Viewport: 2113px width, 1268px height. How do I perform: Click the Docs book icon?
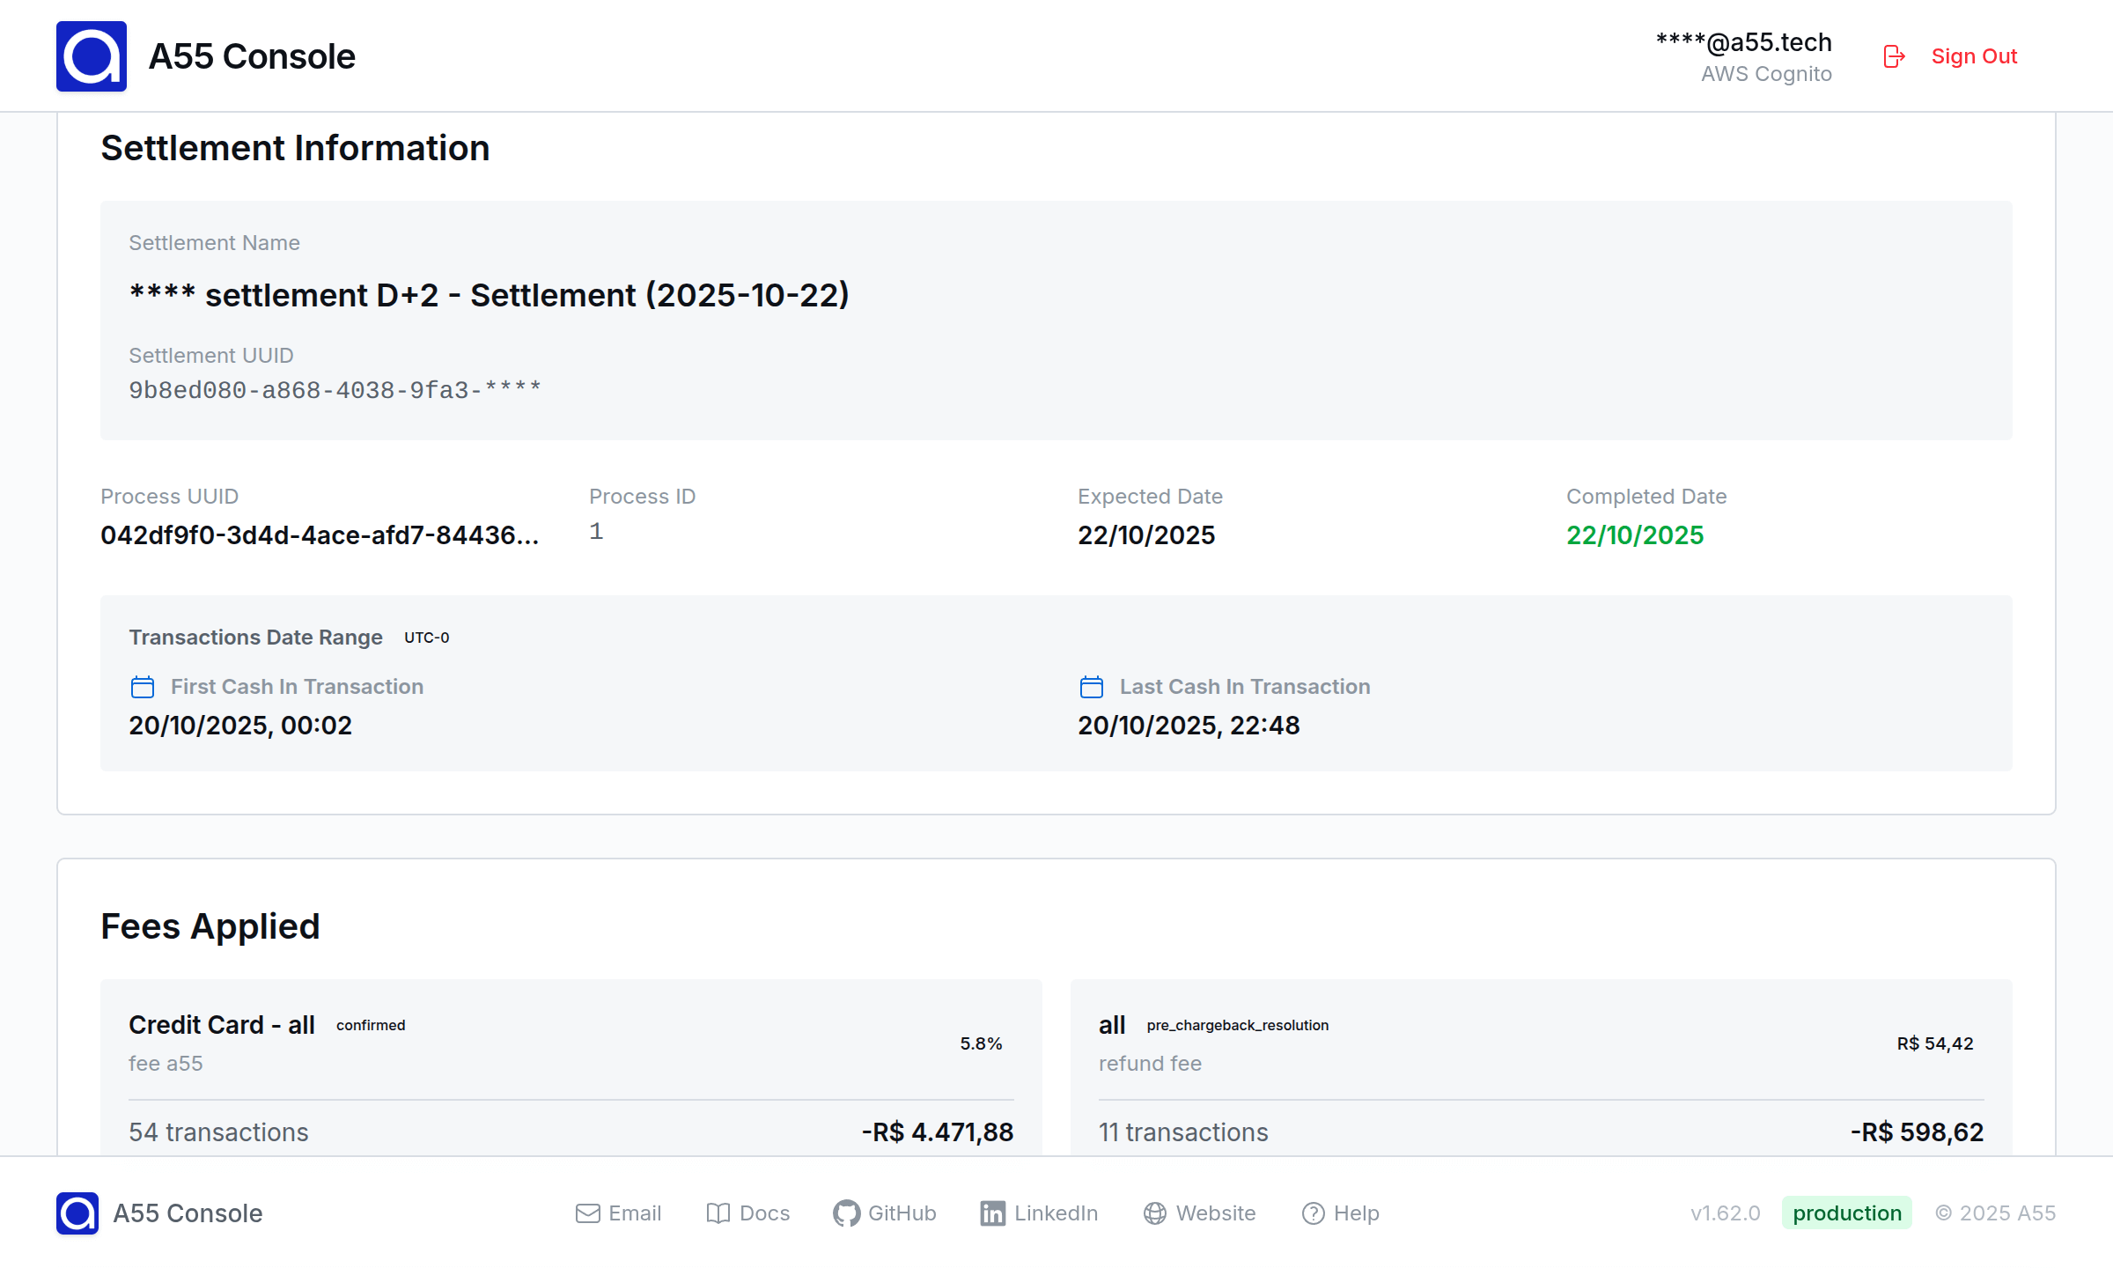718,1213
